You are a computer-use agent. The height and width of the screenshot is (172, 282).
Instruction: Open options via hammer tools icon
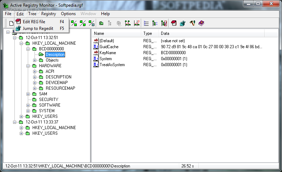(192, 23)
